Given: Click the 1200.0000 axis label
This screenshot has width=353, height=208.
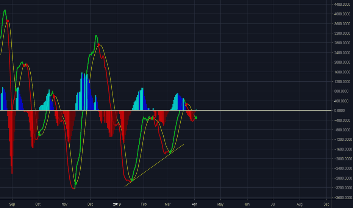Looking at the screenshot, I should [342, 82].
